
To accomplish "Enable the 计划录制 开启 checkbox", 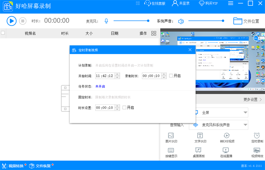I will coord(171,76).
